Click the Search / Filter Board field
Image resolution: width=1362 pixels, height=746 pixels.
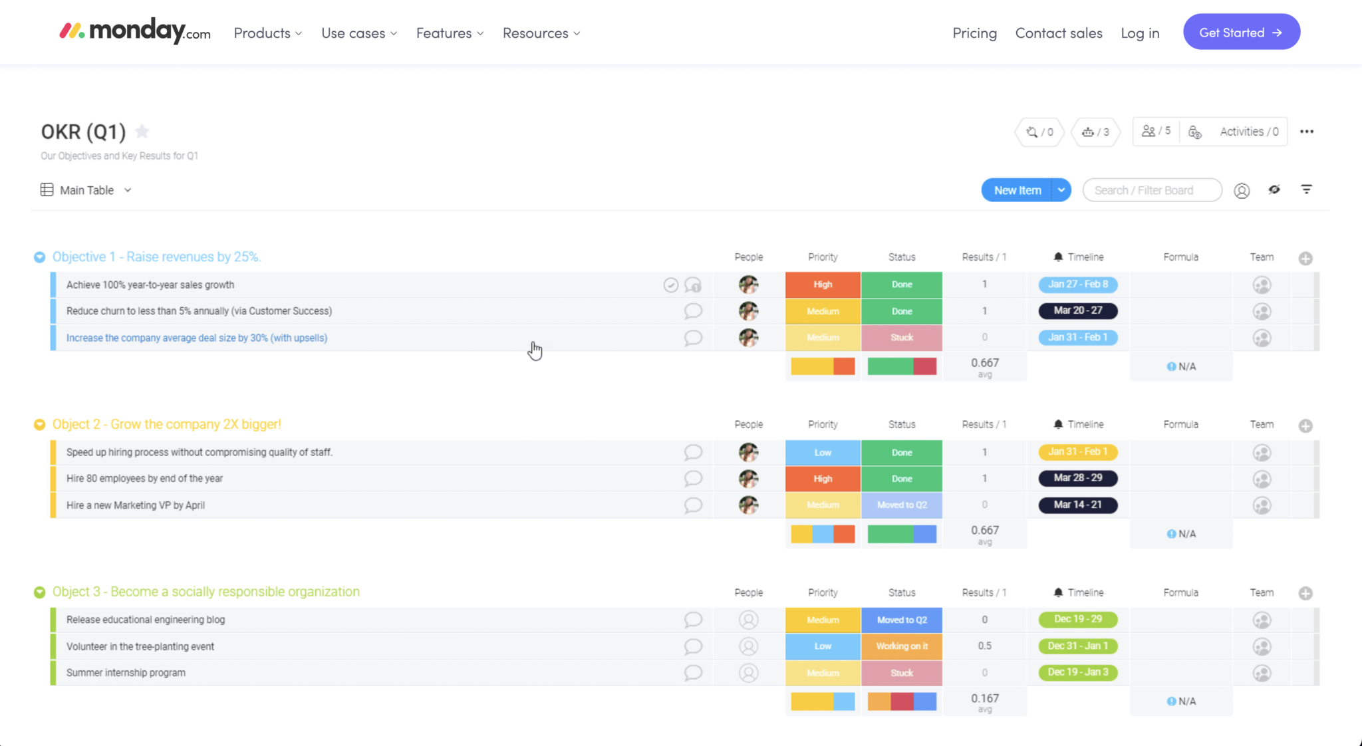pyautogui.click(x=1152, y=190)
